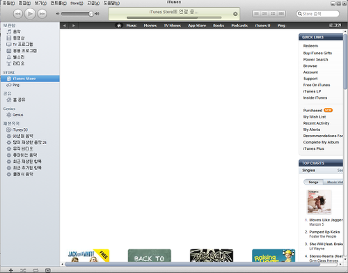
Task: Open the TV Shows store tab
Action: [x=173, y=26]
